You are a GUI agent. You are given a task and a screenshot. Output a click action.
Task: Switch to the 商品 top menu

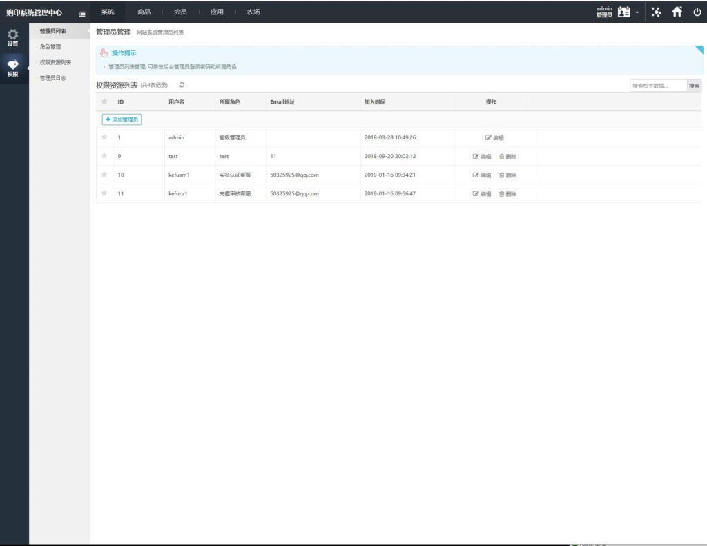[144, 12]
